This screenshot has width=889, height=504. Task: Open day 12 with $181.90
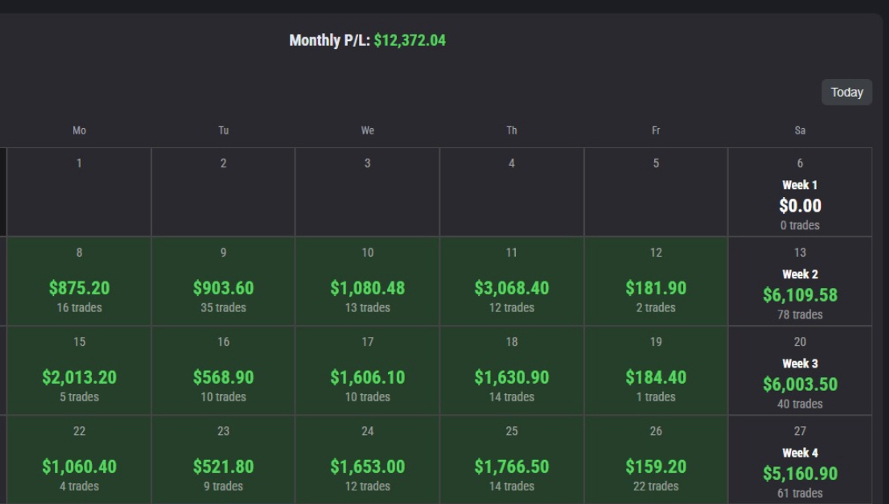click(x=656, y=281)
